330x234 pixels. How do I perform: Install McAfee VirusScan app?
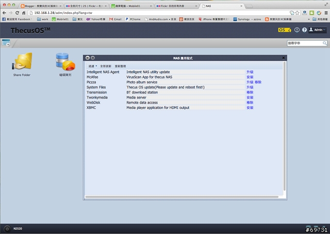pyautogui.click(x=250, y=77)
